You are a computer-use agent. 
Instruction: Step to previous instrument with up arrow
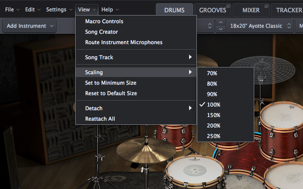(221, 22)
